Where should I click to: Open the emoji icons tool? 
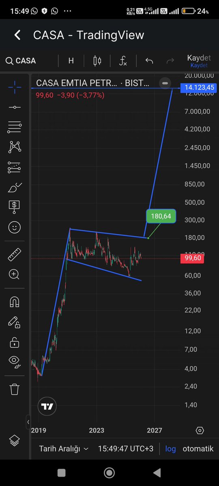pos(15,227)
